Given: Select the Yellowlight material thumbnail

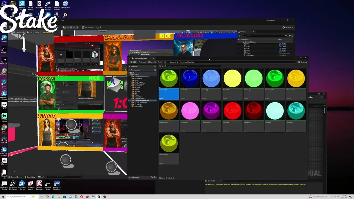Looking at the screenshot, I should coord(169,143).
